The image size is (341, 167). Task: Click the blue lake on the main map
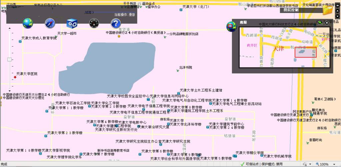[x=107, y=69]
